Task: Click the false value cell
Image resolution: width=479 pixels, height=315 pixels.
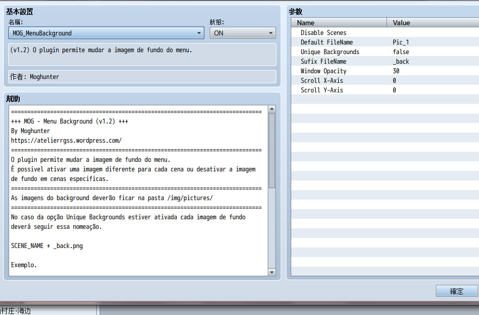Action: click(401, 52)
